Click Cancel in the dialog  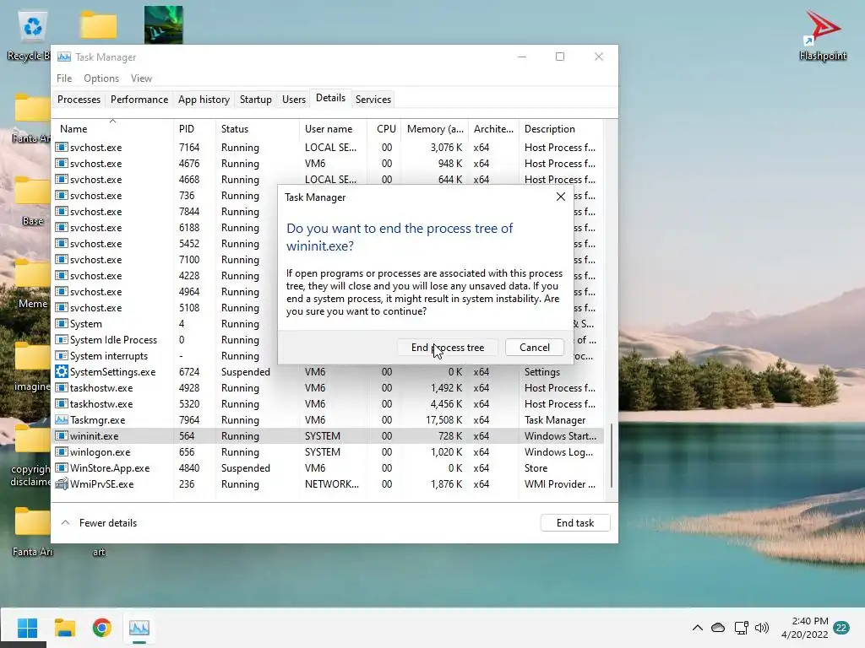535,348
